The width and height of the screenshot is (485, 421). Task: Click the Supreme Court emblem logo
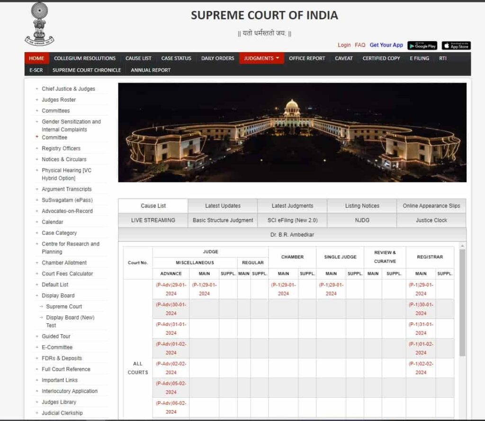point(38,22)
